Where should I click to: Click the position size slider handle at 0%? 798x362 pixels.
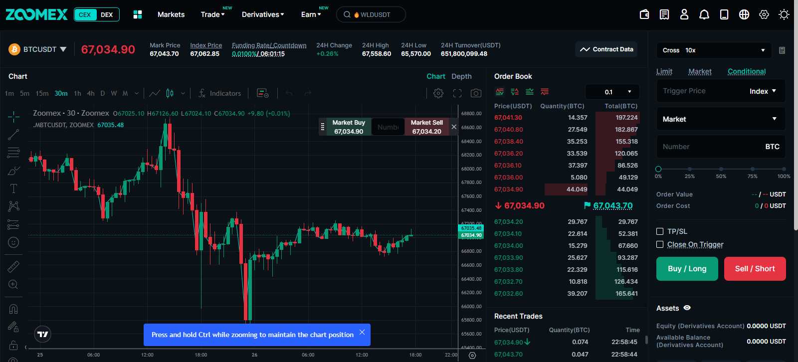pyautogui.click(x=658, y=169)
